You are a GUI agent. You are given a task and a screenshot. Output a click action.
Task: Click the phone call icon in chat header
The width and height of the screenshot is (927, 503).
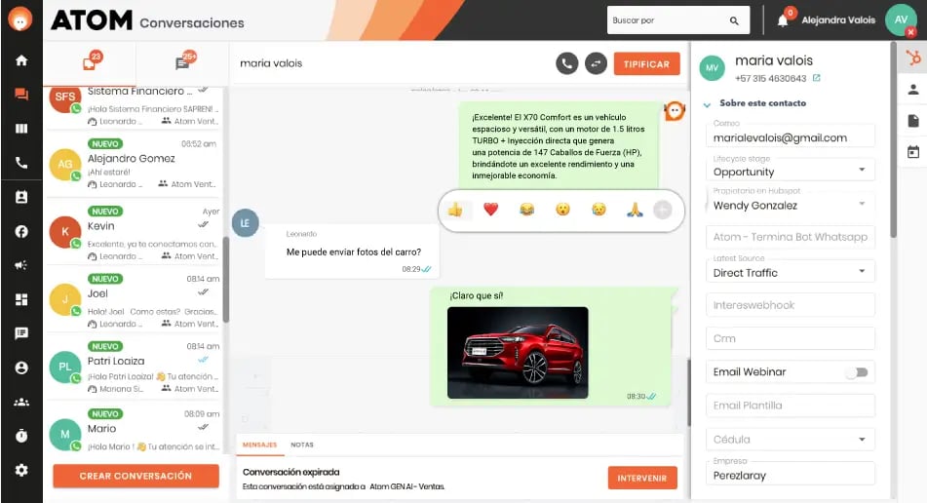[x=566, y=63]
